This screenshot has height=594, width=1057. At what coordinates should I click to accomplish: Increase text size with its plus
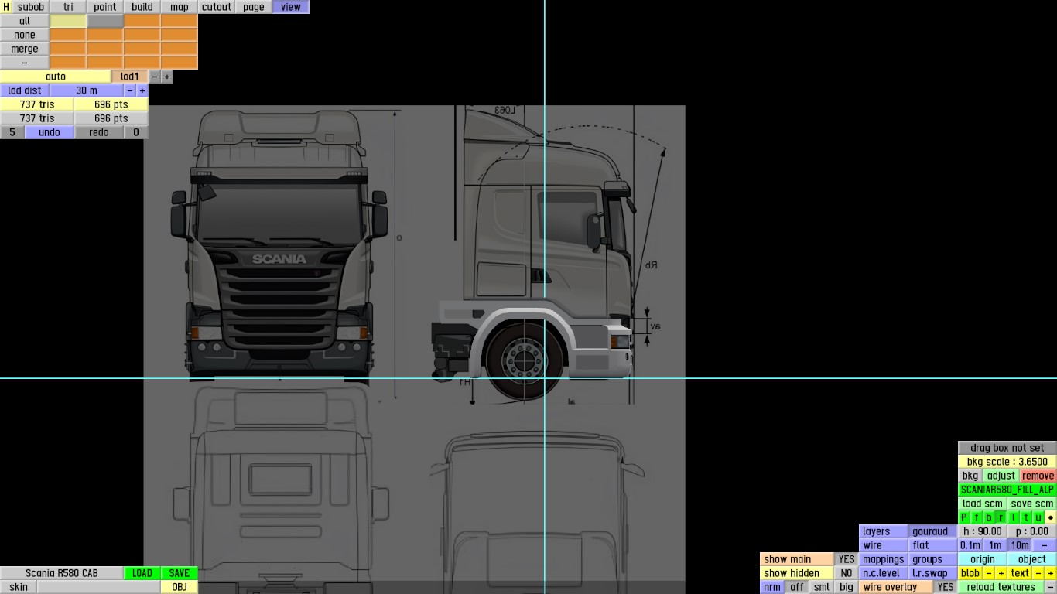pyautogui.click(x=1051, y=573)
